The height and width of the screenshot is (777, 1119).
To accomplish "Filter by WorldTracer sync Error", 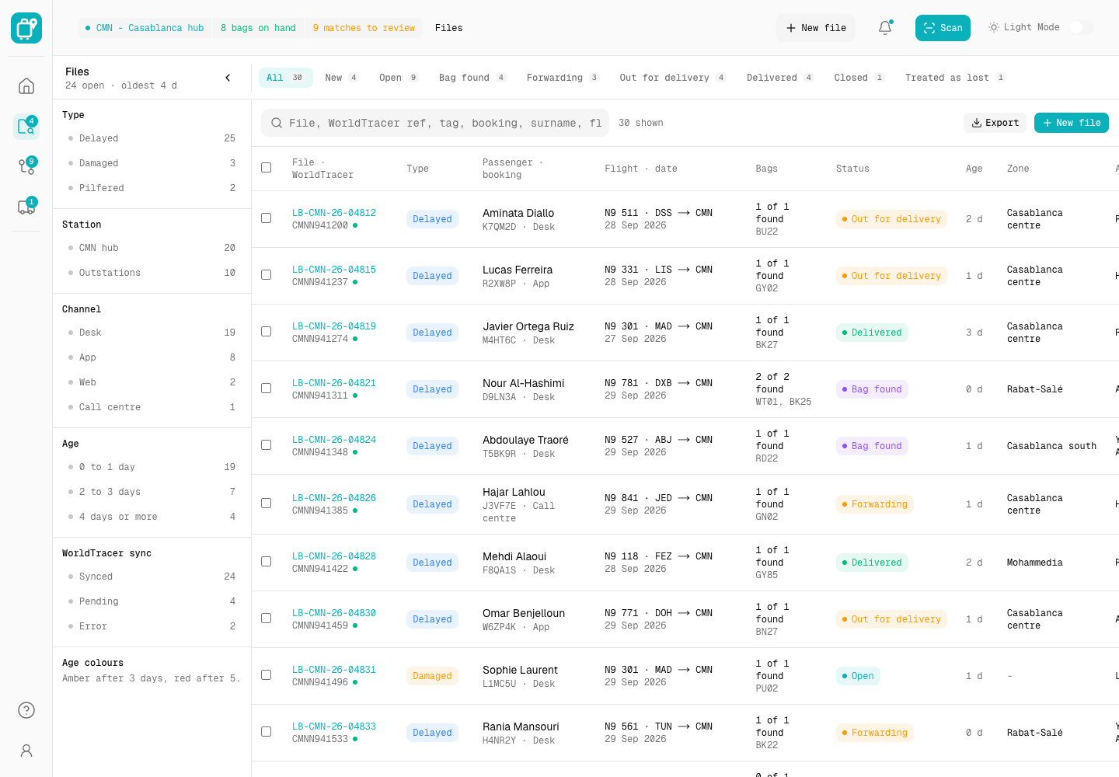I will tap(152, 626).
